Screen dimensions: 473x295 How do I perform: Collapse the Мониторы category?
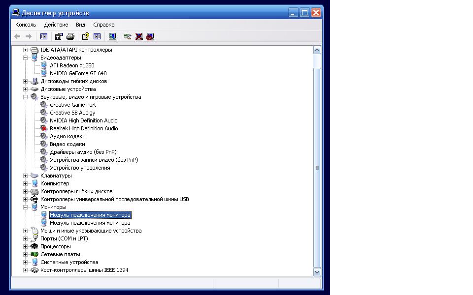(25, 207)
